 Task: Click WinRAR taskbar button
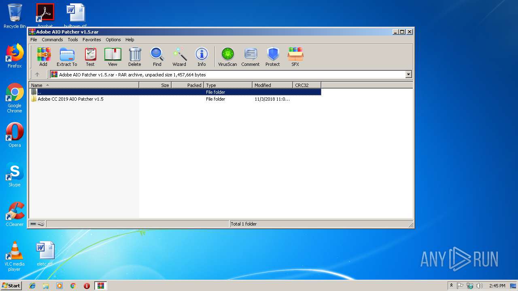(x=100, y=286)
